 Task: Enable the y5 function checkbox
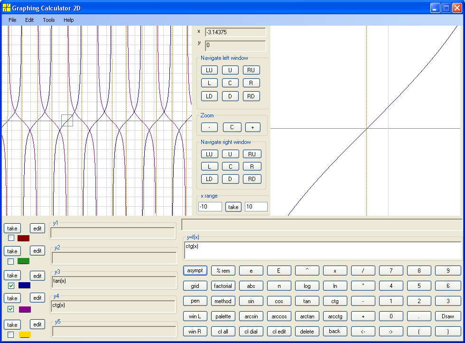pyautogui.click(x=10, y=334)
